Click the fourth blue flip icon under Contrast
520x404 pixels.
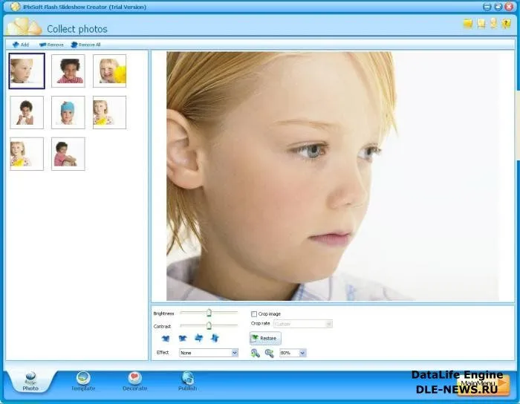(215, 338)
